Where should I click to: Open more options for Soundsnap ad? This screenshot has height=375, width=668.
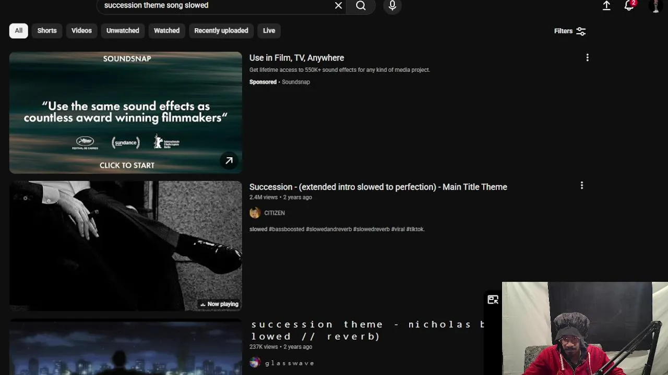click(587, 58)
